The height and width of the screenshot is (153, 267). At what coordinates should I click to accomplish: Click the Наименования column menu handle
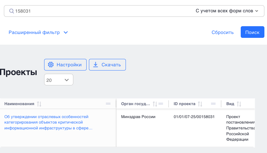[x=108, y=104]
